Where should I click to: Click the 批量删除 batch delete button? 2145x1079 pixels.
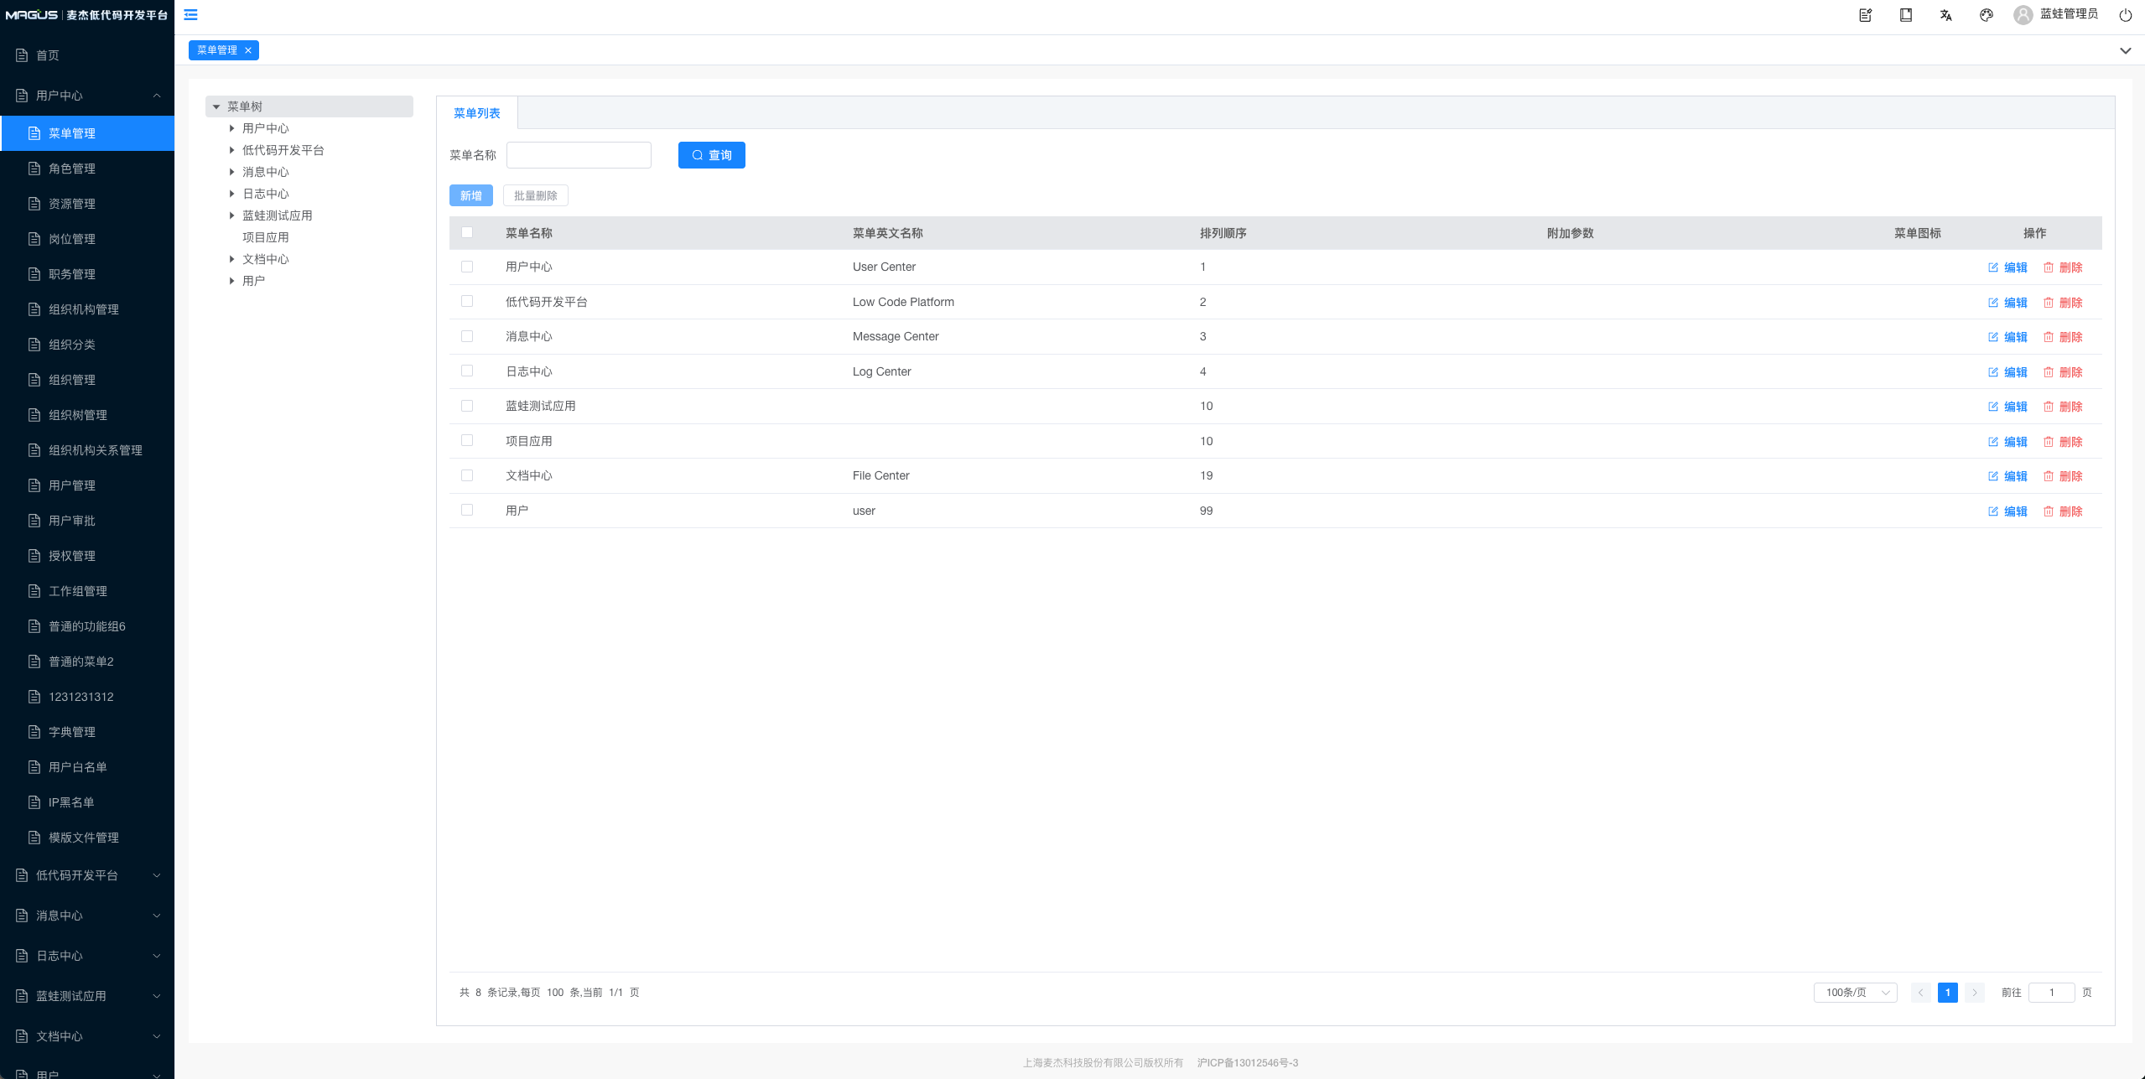click(x=536, y=195)
